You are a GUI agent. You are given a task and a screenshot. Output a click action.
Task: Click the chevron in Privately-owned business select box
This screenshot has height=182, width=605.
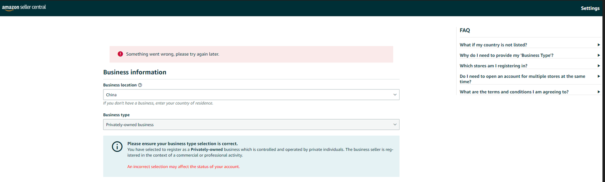pyautogui.click(x=395, y=125)
